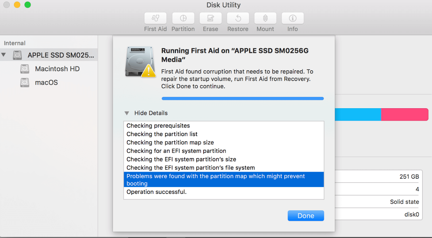Image resolution: width=432 pixels, height=238 pixels.
Task: Click the APPLE SSD drive icon in sidebar
Action: [x=18, y=55]
